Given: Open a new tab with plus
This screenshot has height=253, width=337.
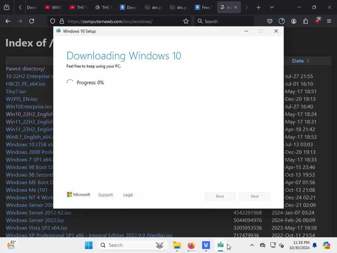Looking at the screenshot, I should 259,8.
